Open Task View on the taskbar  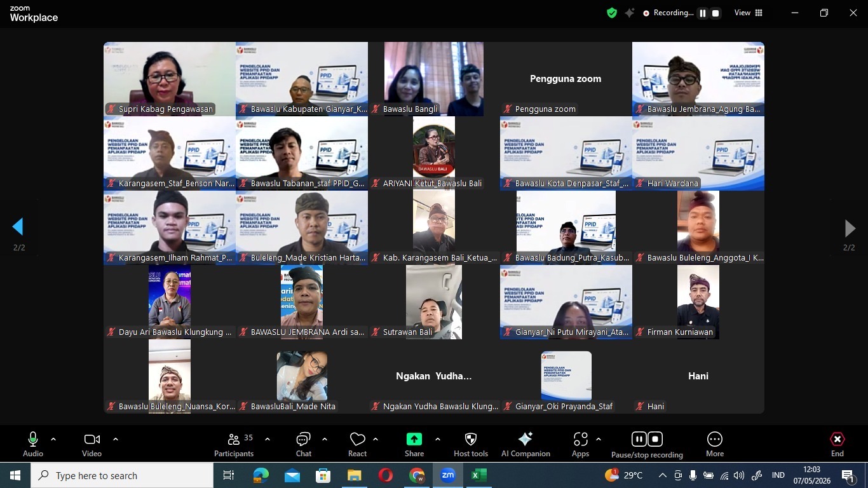point(229,475)
